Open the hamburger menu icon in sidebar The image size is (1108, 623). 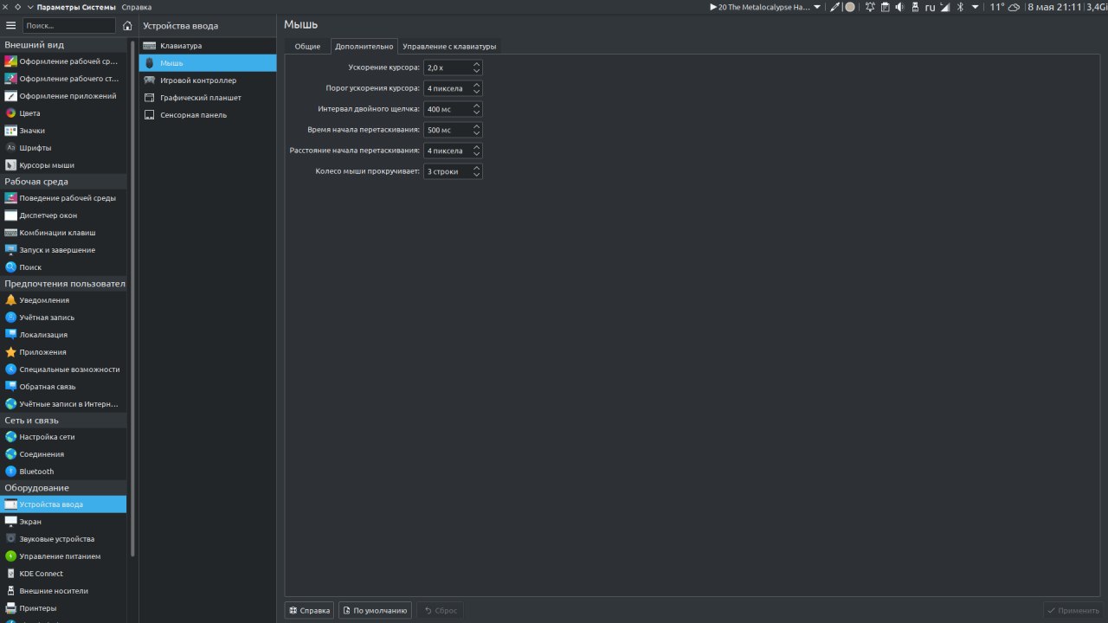click(x=10, y=26)
